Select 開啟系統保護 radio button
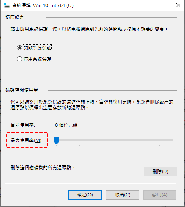This screenshot has height=207, width=185. coord(19,47)
